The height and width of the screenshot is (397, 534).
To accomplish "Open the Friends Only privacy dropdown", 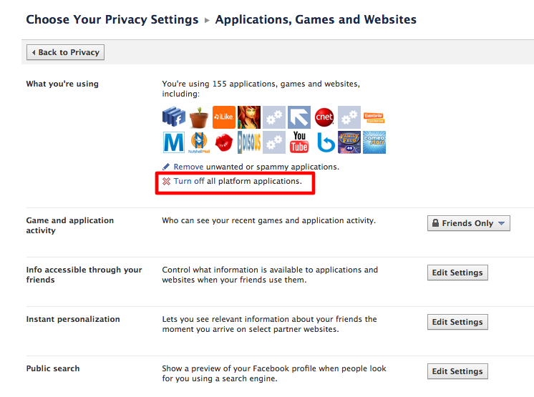I will (469, 223).
